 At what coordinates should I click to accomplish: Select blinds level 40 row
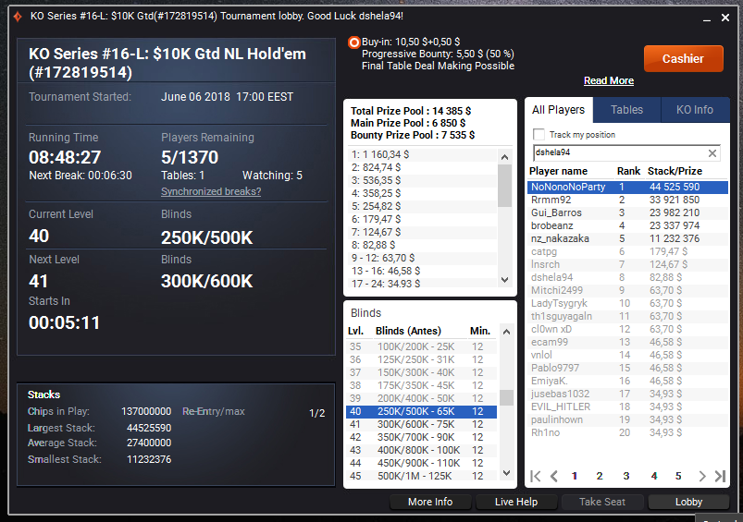tap(421, 411)
